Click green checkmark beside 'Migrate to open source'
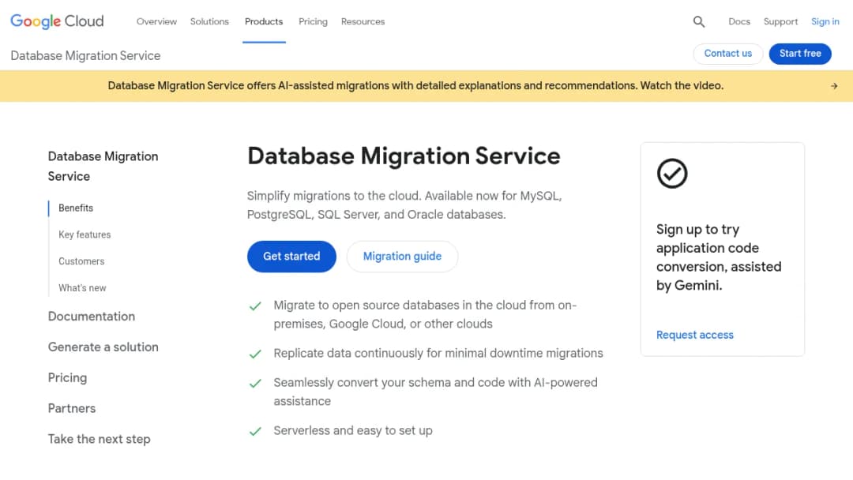Image resolution: width=853 pixels, height=480 pixels. 255,306
